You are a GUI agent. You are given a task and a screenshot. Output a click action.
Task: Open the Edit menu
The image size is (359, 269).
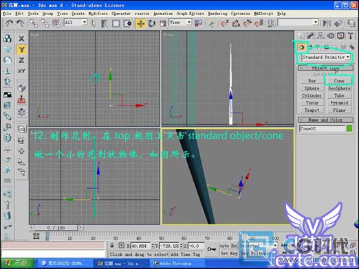(x=19, y=14)
